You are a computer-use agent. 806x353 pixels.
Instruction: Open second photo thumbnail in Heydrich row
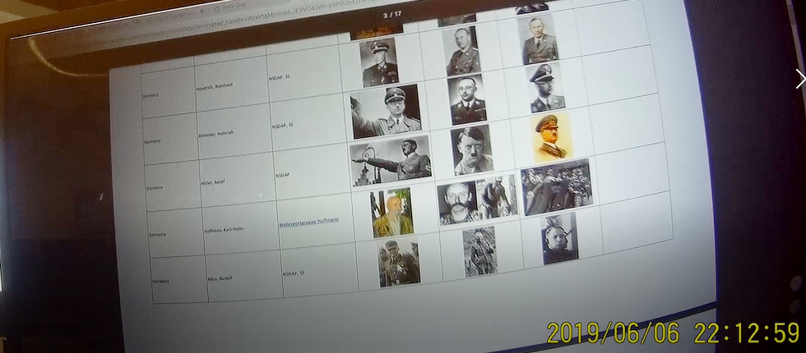(461, 51)
